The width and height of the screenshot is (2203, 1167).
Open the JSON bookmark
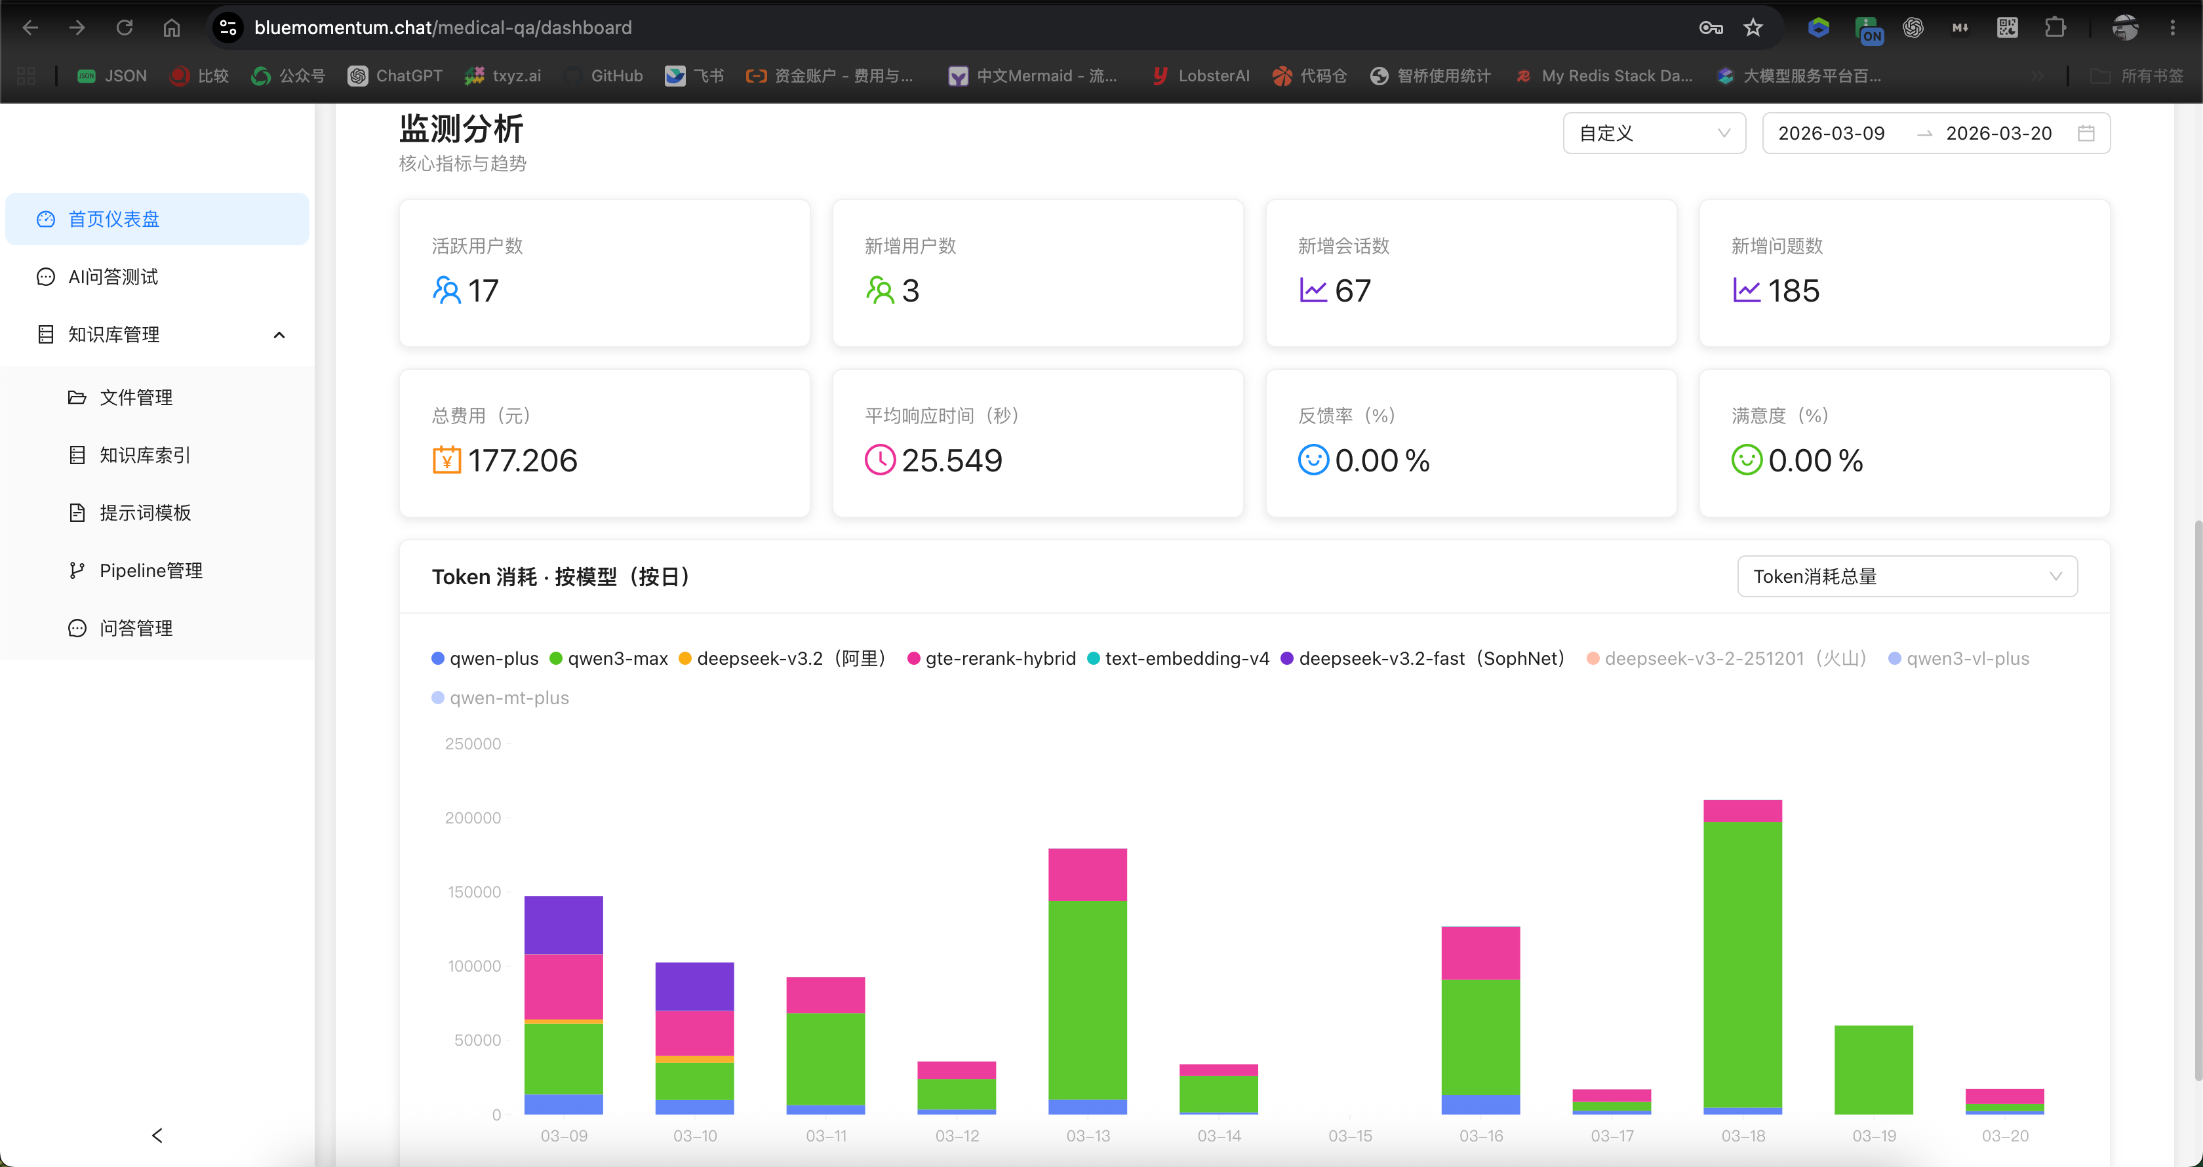click(x=112, y=76)
